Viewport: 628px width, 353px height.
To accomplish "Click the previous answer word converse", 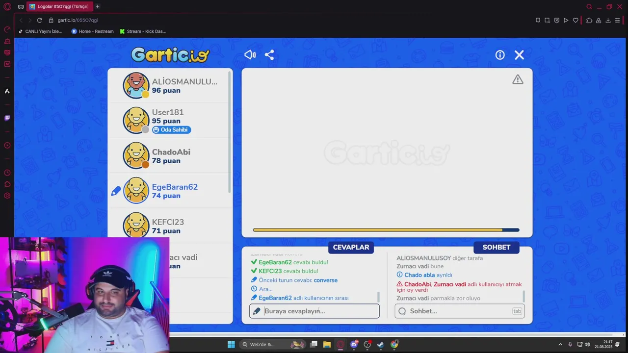I will tap(325, 280).
